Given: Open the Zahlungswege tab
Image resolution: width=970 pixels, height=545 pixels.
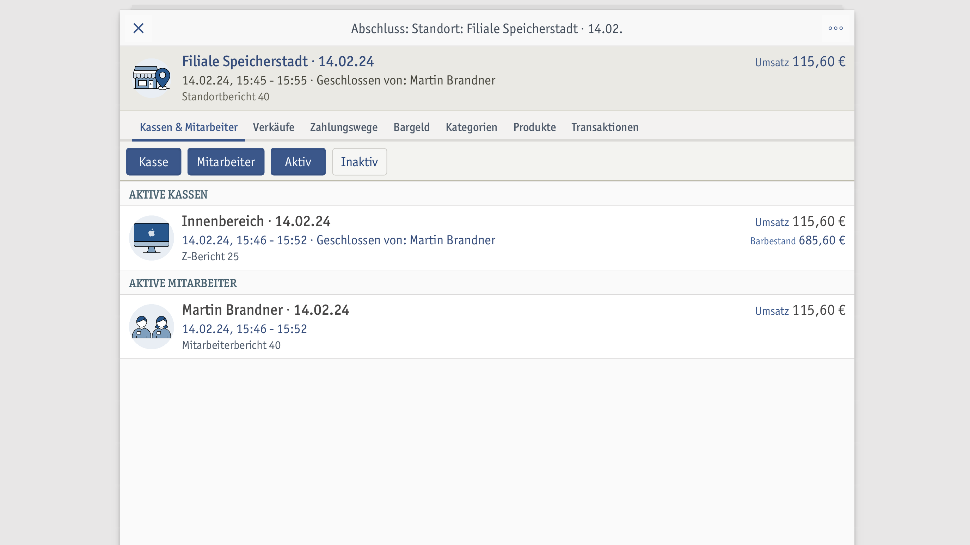Looking at the screenshot, I should pyautogui.click(x=344, y=127).
